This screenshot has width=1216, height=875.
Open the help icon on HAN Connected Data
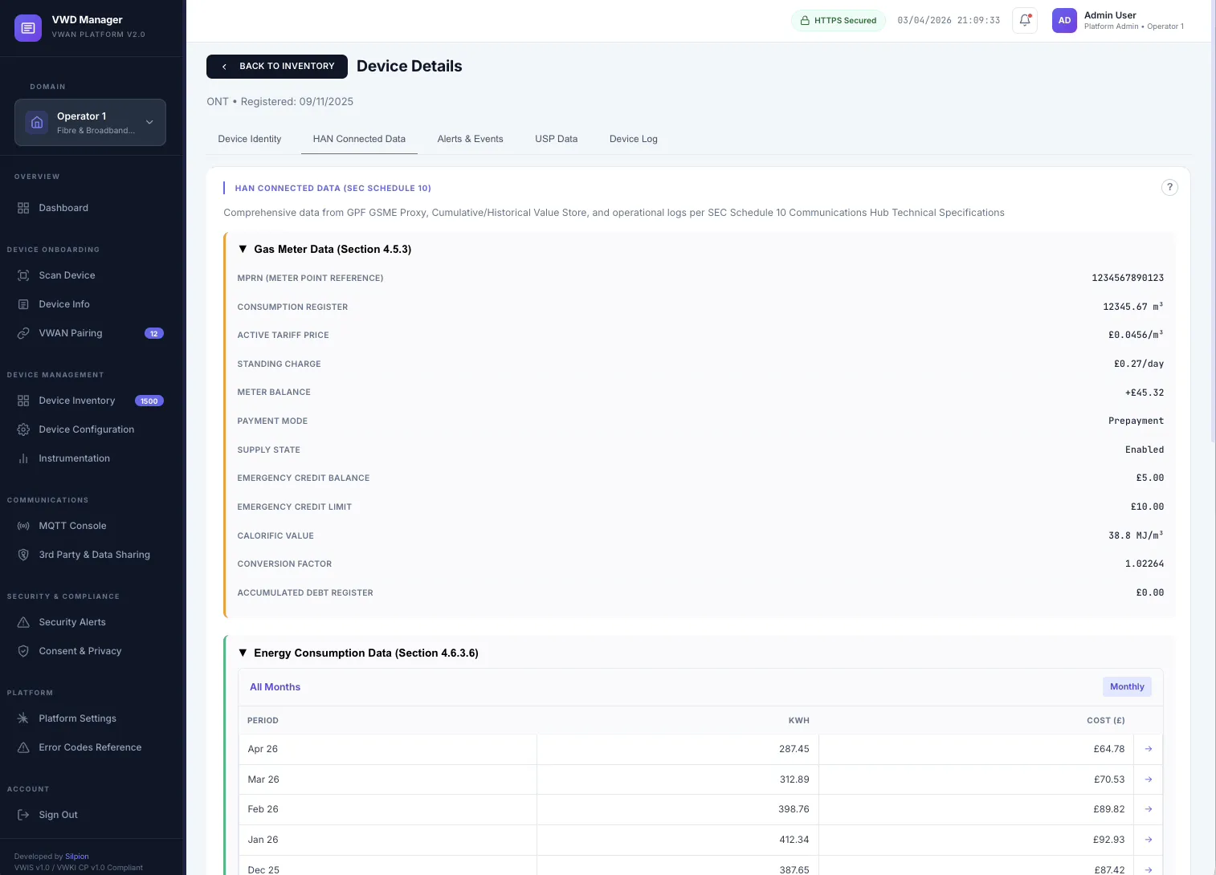pos(1169,187)
